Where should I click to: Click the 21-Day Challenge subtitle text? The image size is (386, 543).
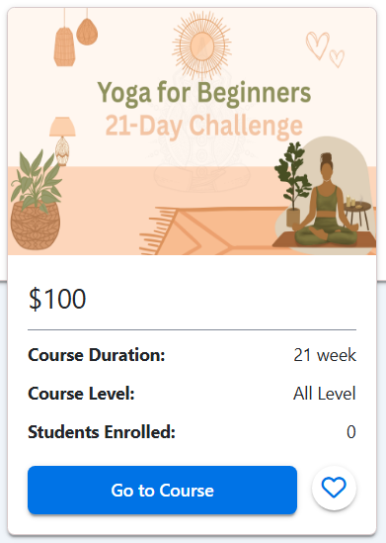(204, 126)
